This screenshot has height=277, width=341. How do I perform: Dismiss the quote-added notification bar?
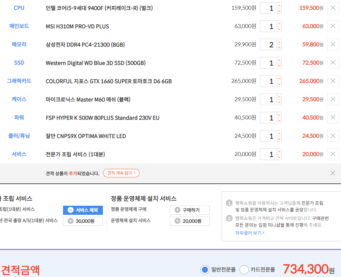[333, 173]
